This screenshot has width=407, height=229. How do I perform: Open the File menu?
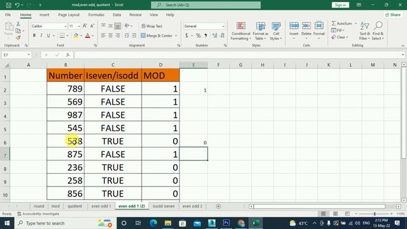tap(8, 15)
